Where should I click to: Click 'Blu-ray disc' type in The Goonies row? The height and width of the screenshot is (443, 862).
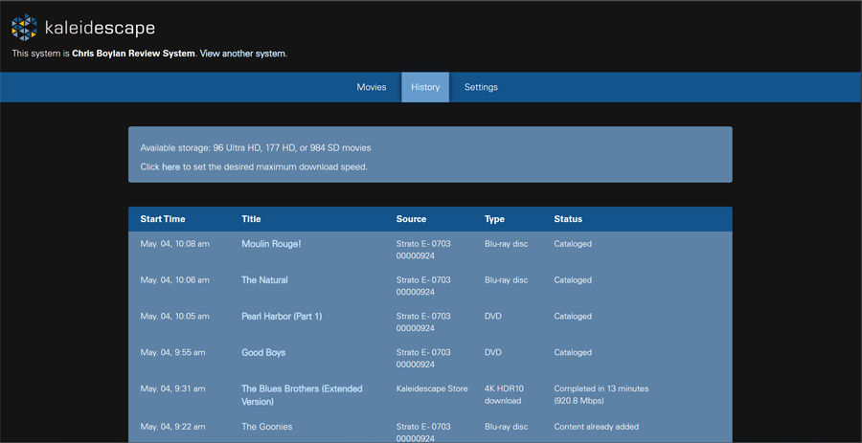pos(507,427)
